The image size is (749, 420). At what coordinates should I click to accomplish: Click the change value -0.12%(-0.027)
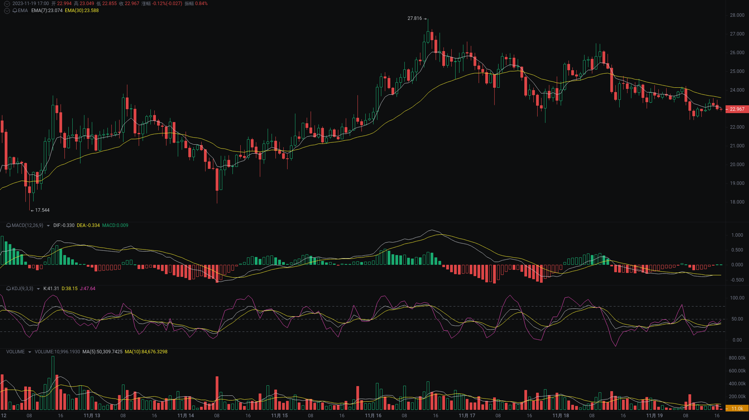pyautogui.click(x=167, y=4)
